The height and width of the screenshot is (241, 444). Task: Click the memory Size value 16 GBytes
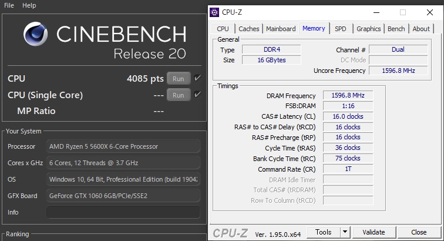(271, 60)
